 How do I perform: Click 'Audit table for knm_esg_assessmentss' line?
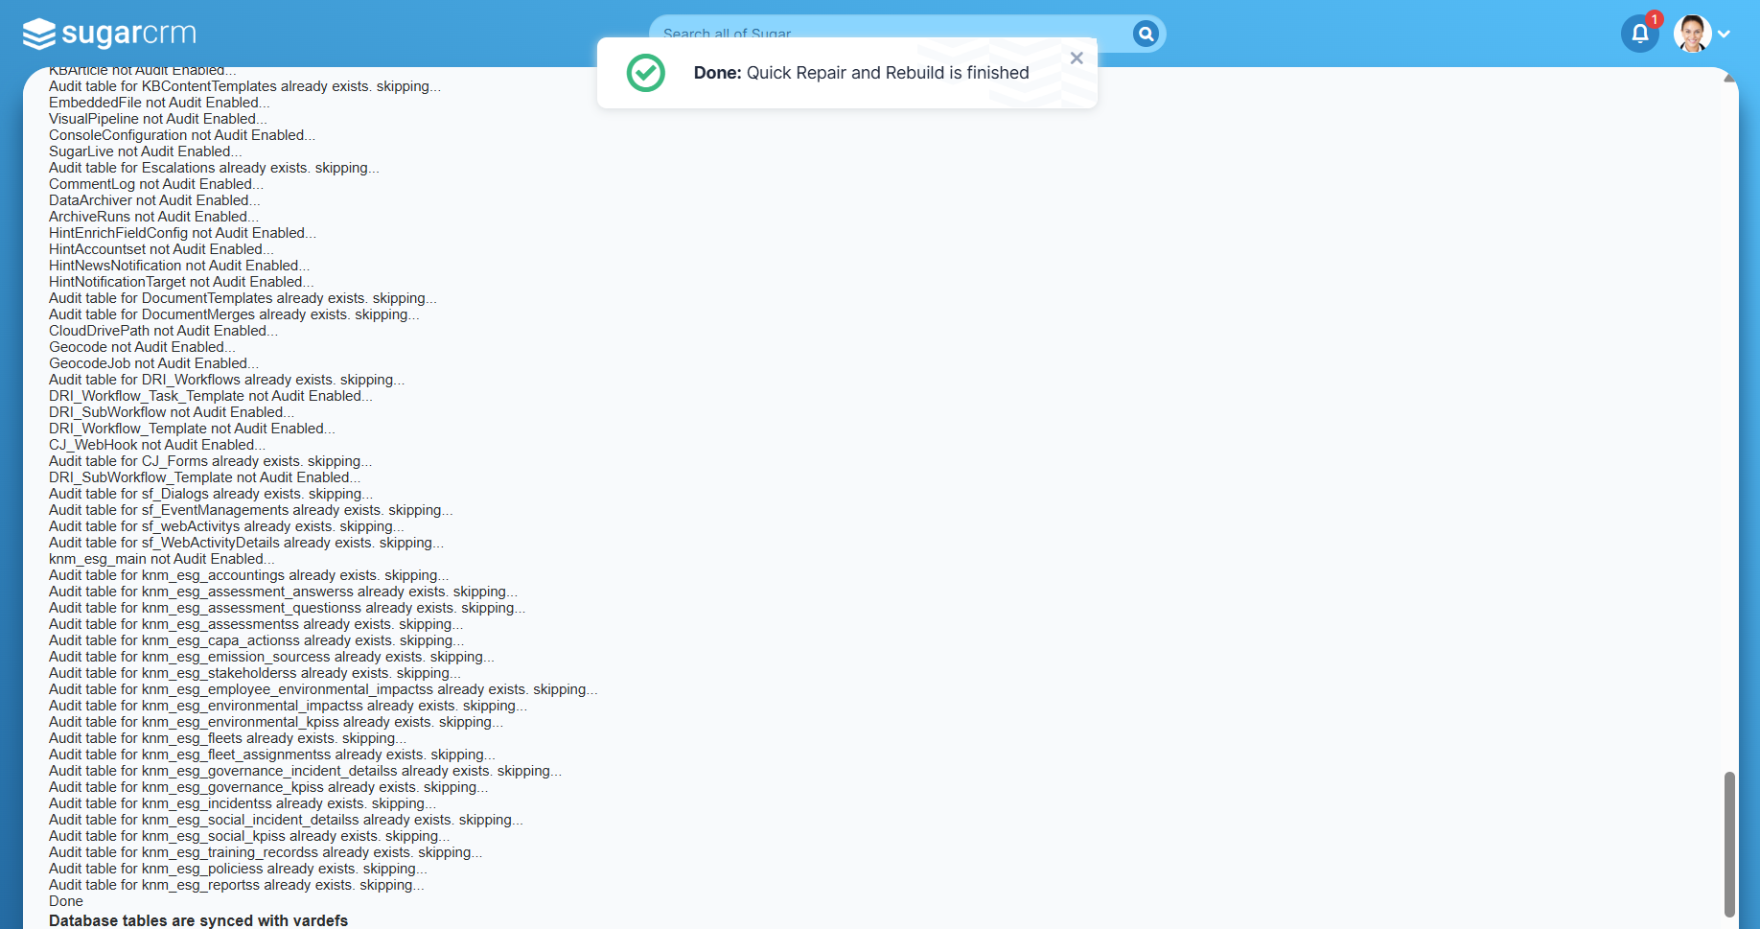(256, 624)
